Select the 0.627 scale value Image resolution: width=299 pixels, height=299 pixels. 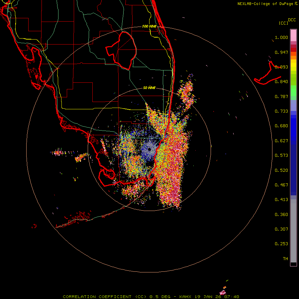(281, 141)
